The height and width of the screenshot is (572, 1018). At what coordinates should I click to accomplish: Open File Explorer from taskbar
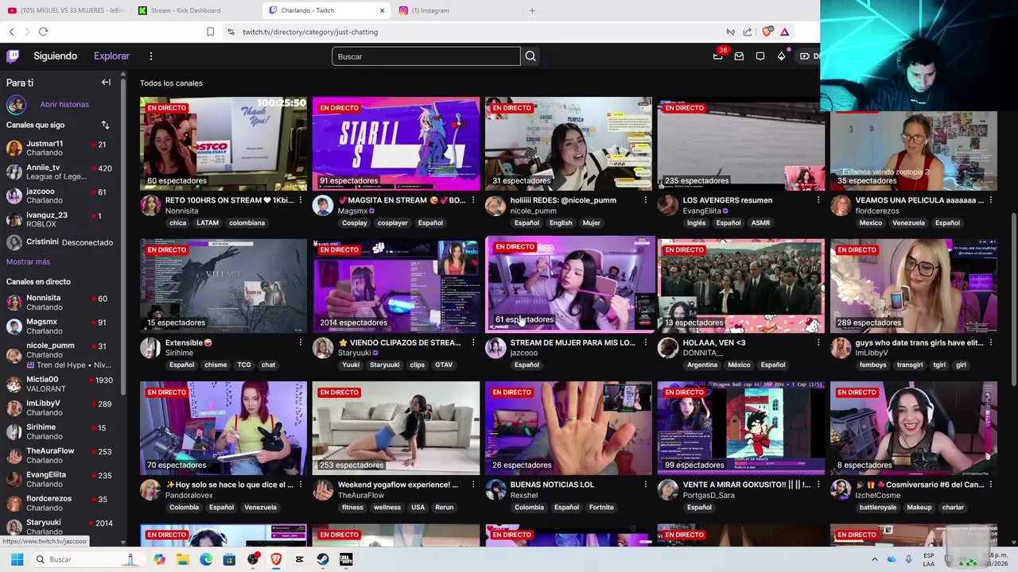coord(183,559)
